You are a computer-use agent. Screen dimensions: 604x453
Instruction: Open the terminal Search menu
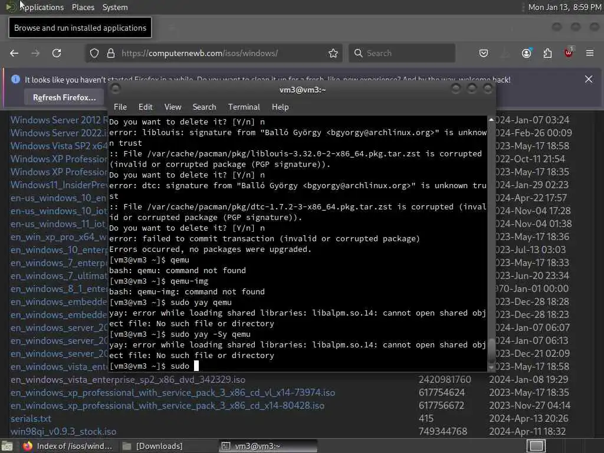click(205, 107)
